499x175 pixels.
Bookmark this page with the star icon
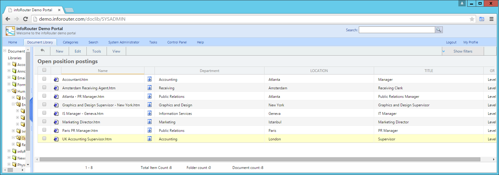click(x=472, y=19)
